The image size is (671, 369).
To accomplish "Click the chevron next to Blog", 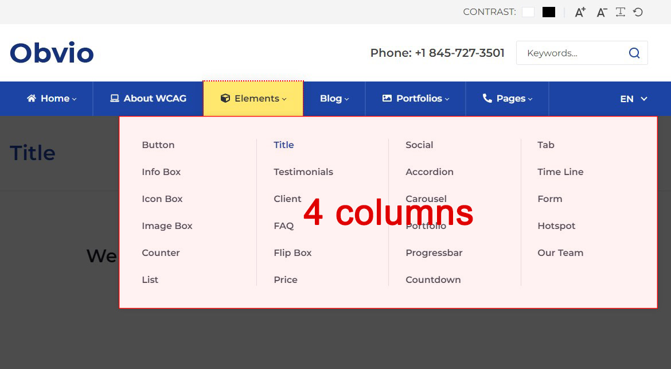I will click(x=346, y=99).
